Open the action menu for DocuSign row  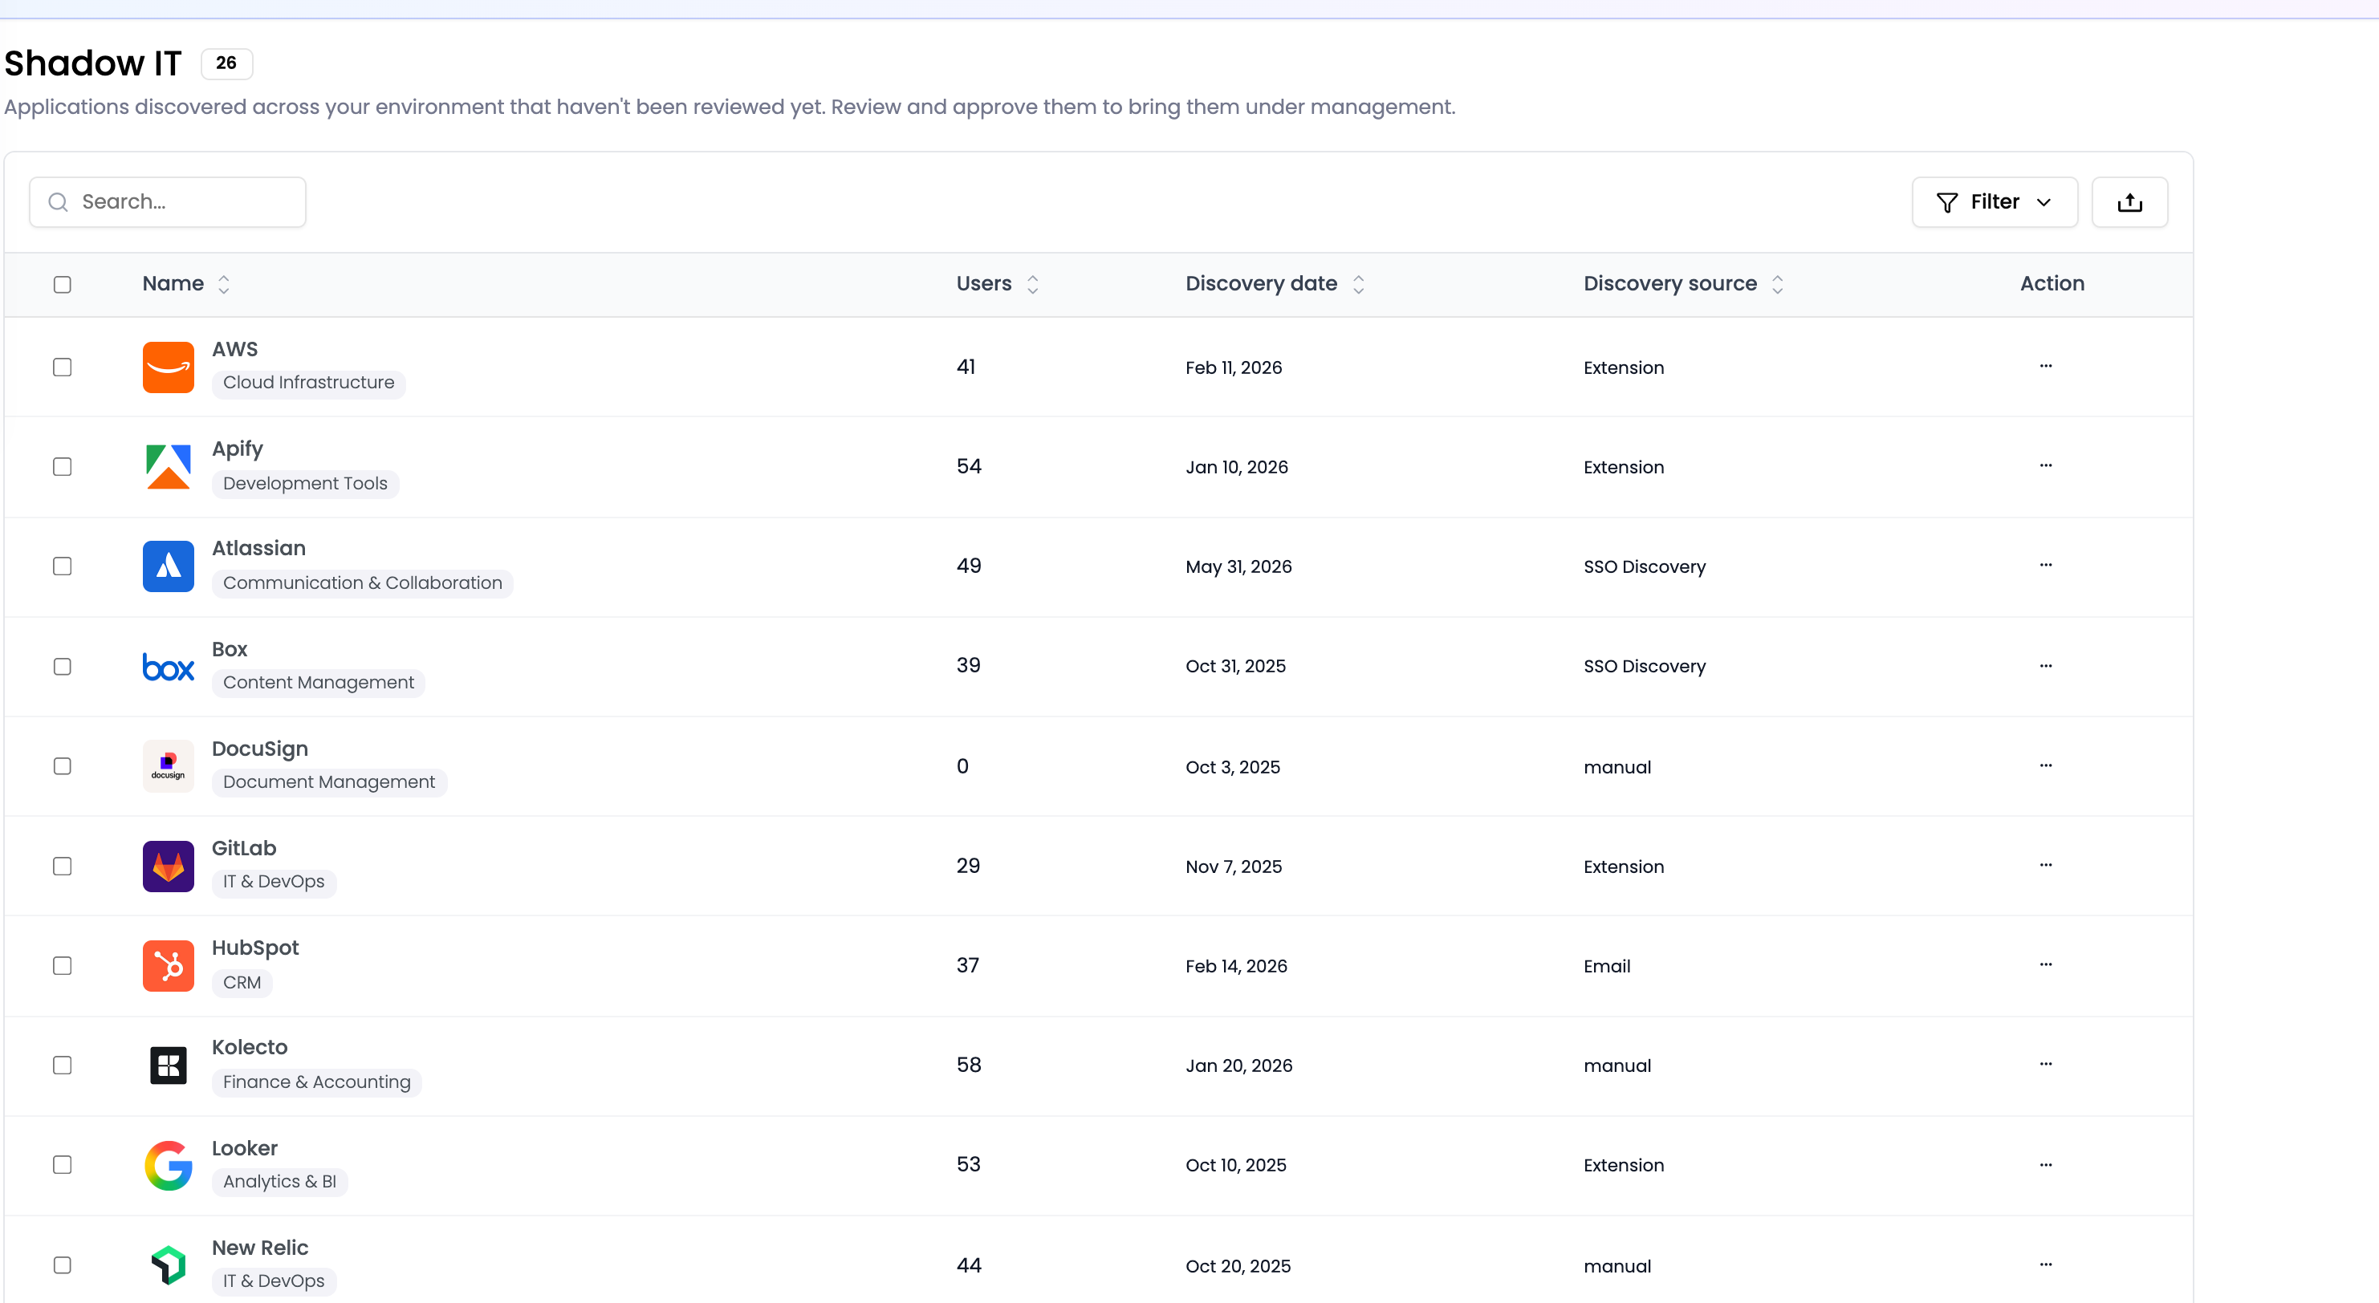coord(2046,765)
